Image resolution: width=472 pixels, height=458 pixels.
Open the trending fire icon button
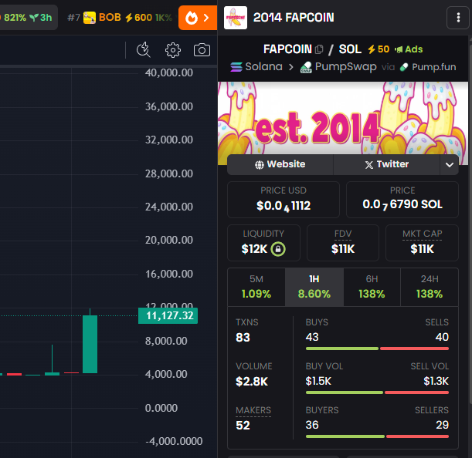[198, 18]
